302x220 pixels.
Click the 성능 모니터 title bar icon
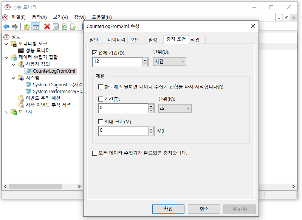(x=8, y=7)
